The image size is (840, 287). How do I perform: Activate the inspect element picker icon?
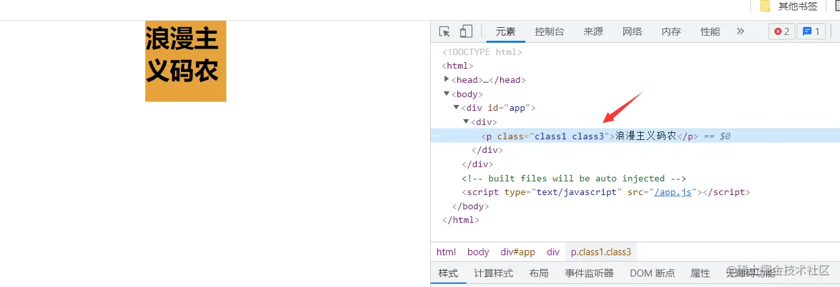tap(444, 31)
